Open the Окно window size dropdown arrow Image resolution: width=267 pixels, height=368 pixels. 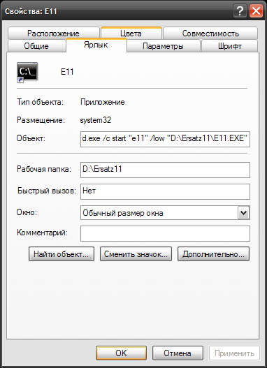[x=244, y=213]
